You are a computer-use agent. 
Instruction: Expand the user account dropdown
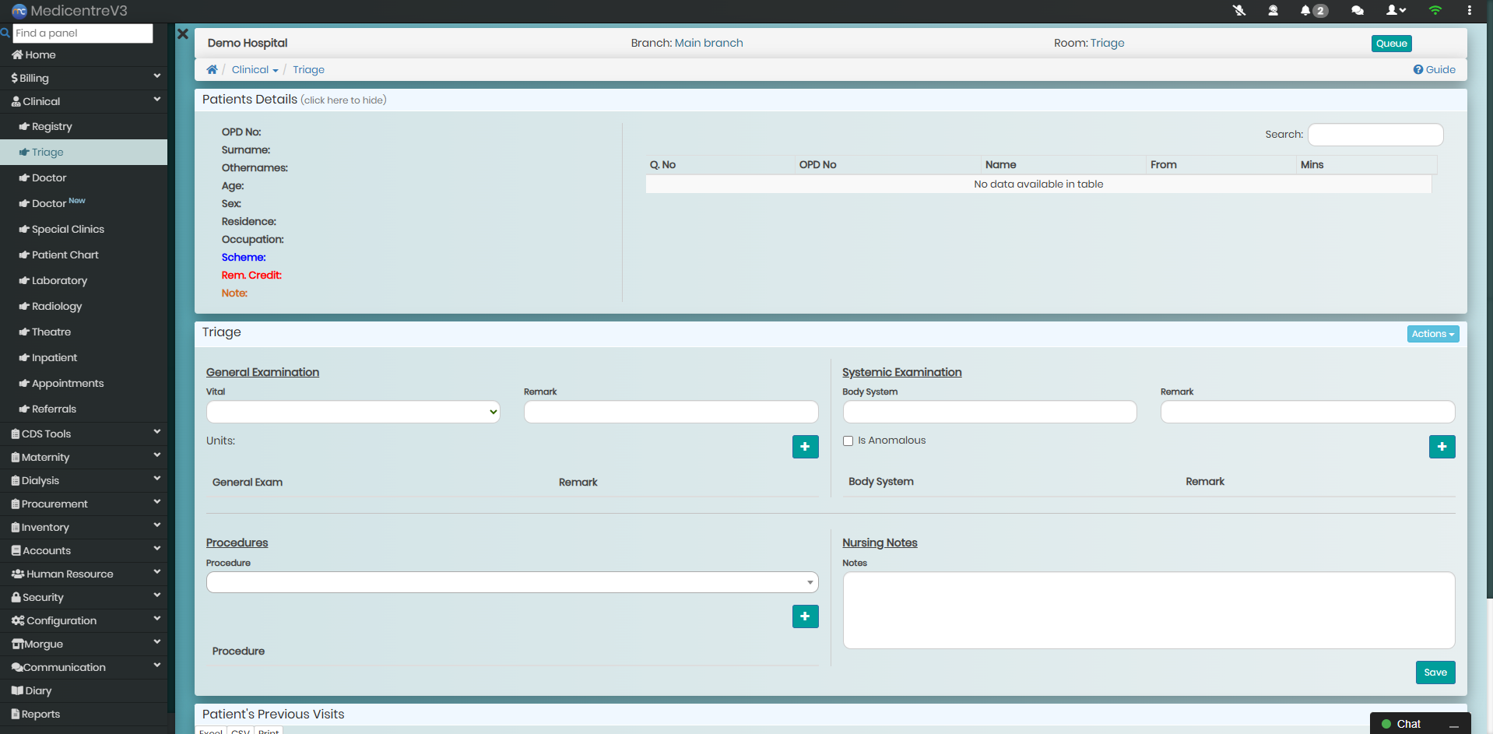[1395, 11]
